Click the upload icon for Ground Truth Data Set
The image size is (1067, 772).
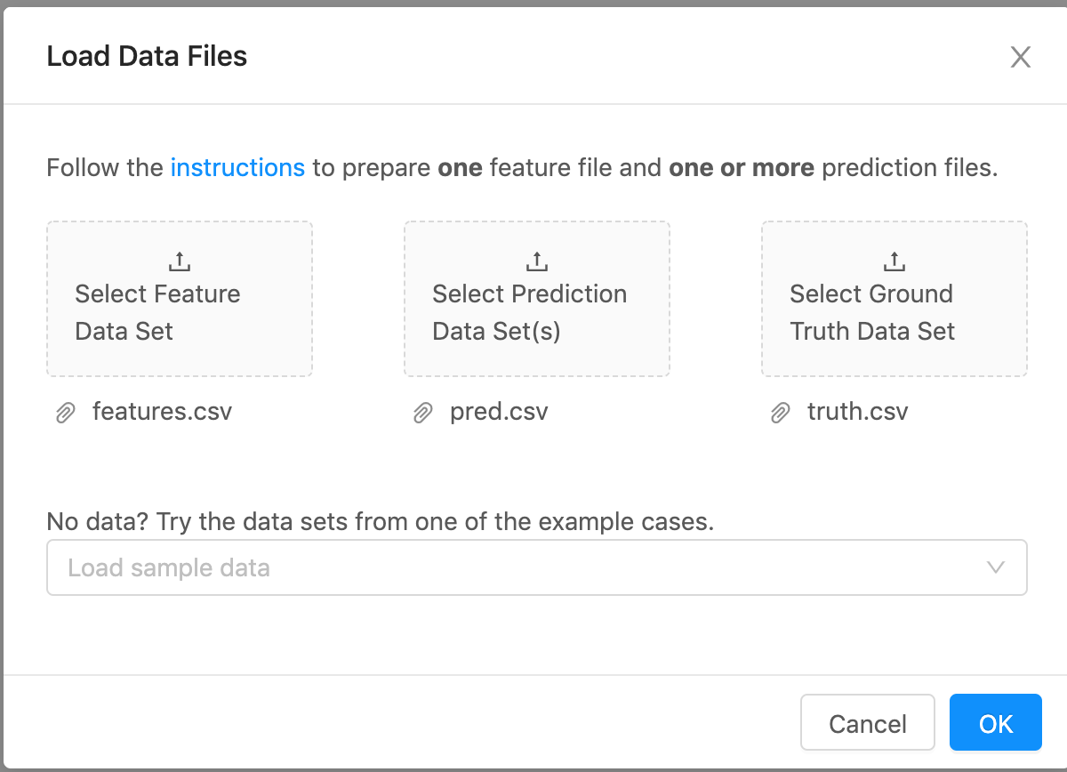[x=895, y=261]
